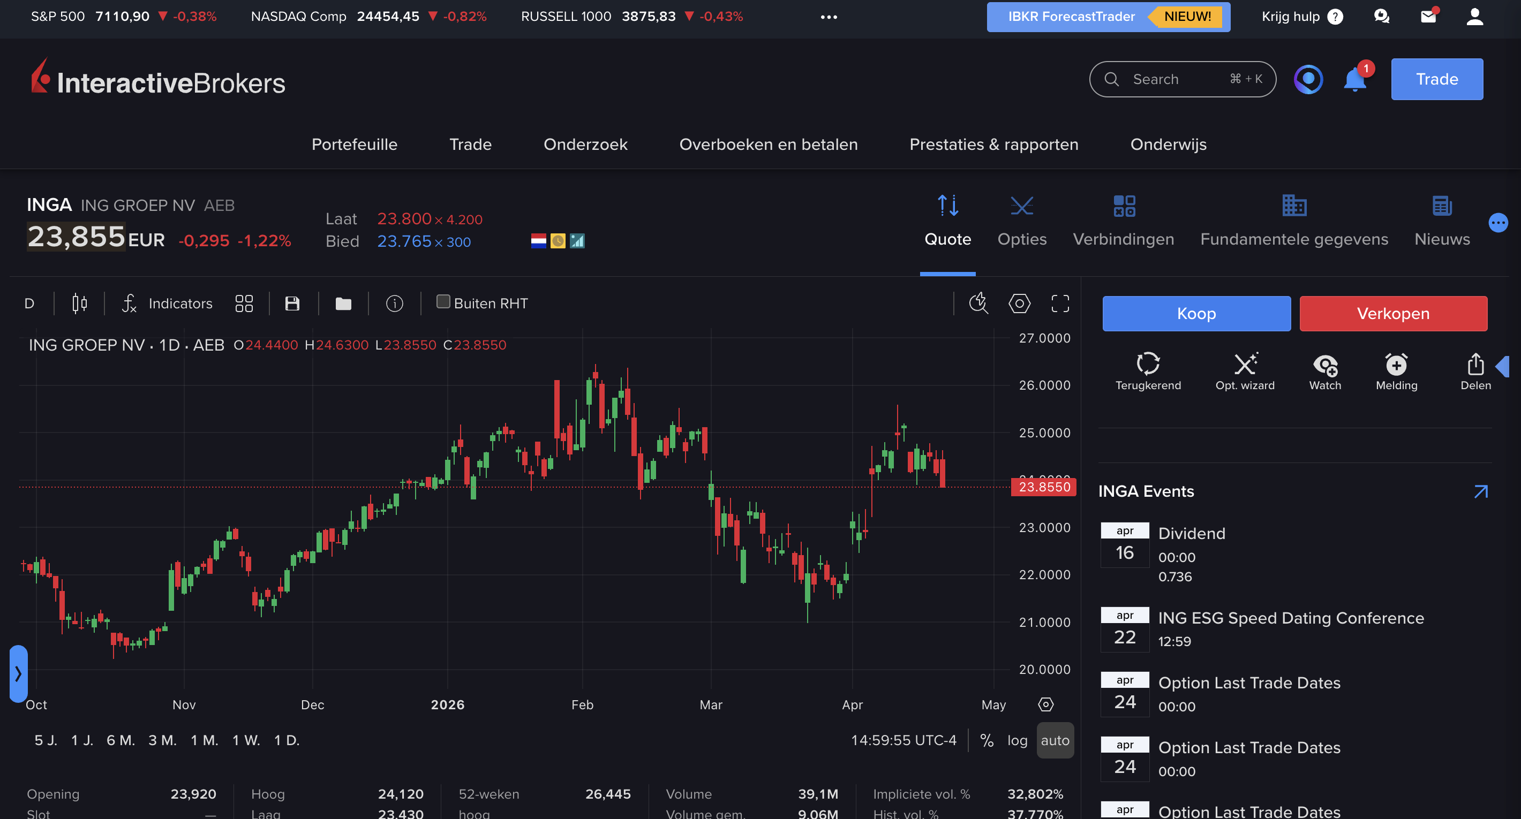Set chart range to 1 W.
1521x819 pixels.
coord(246,740)
